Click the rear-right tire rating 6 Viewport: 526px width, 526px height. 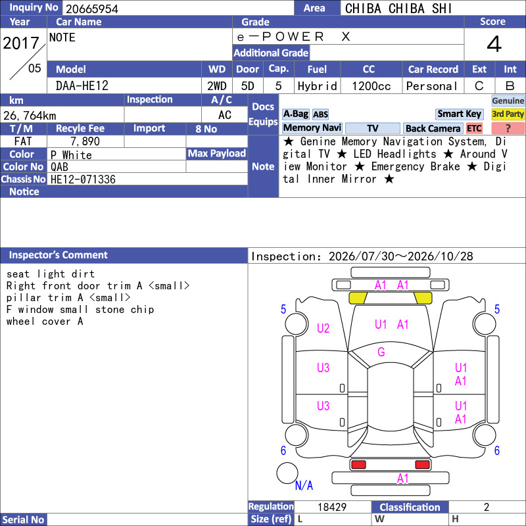(497, 450)
